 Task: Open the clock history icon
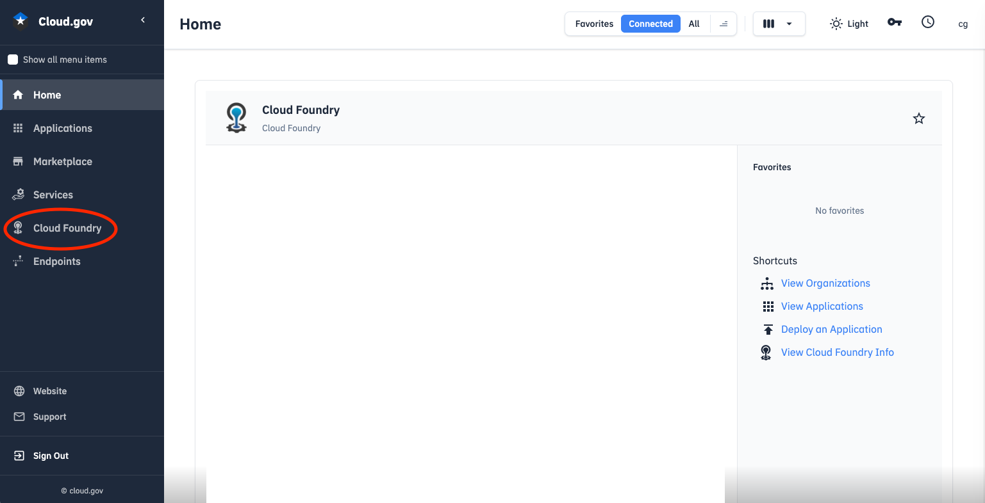coord(928,22)
